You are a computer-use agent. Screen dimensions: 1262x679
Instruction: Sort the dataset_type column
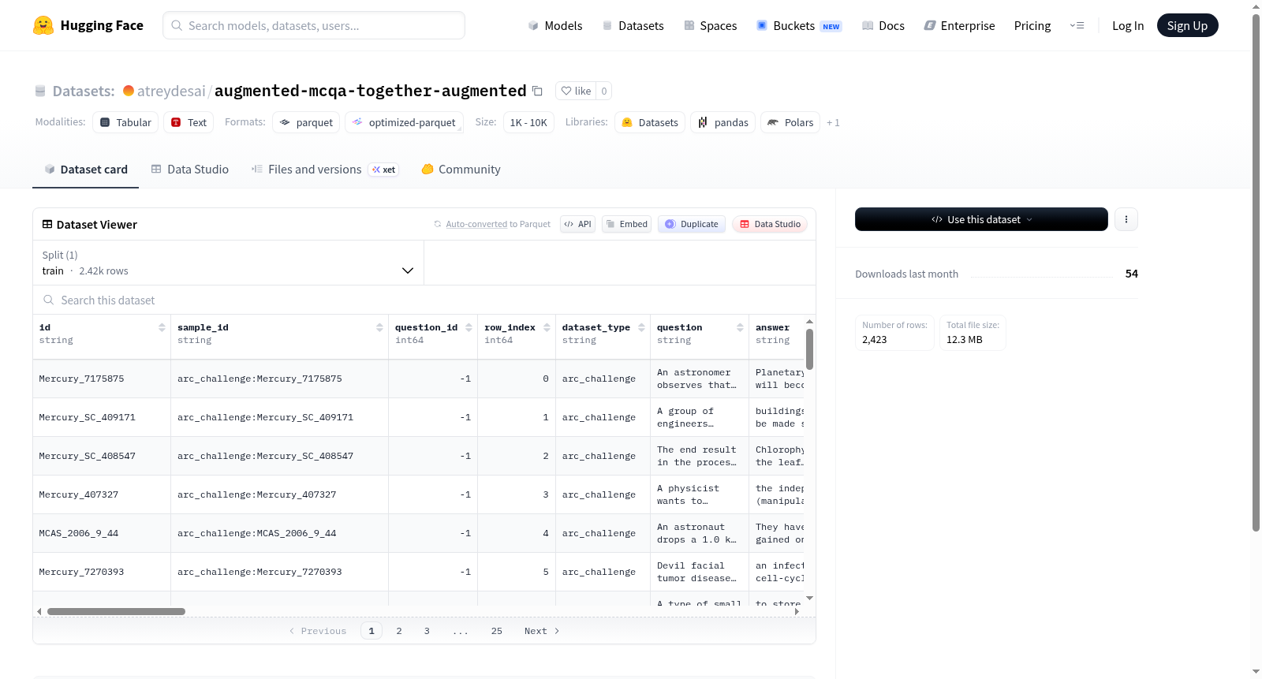641,327
